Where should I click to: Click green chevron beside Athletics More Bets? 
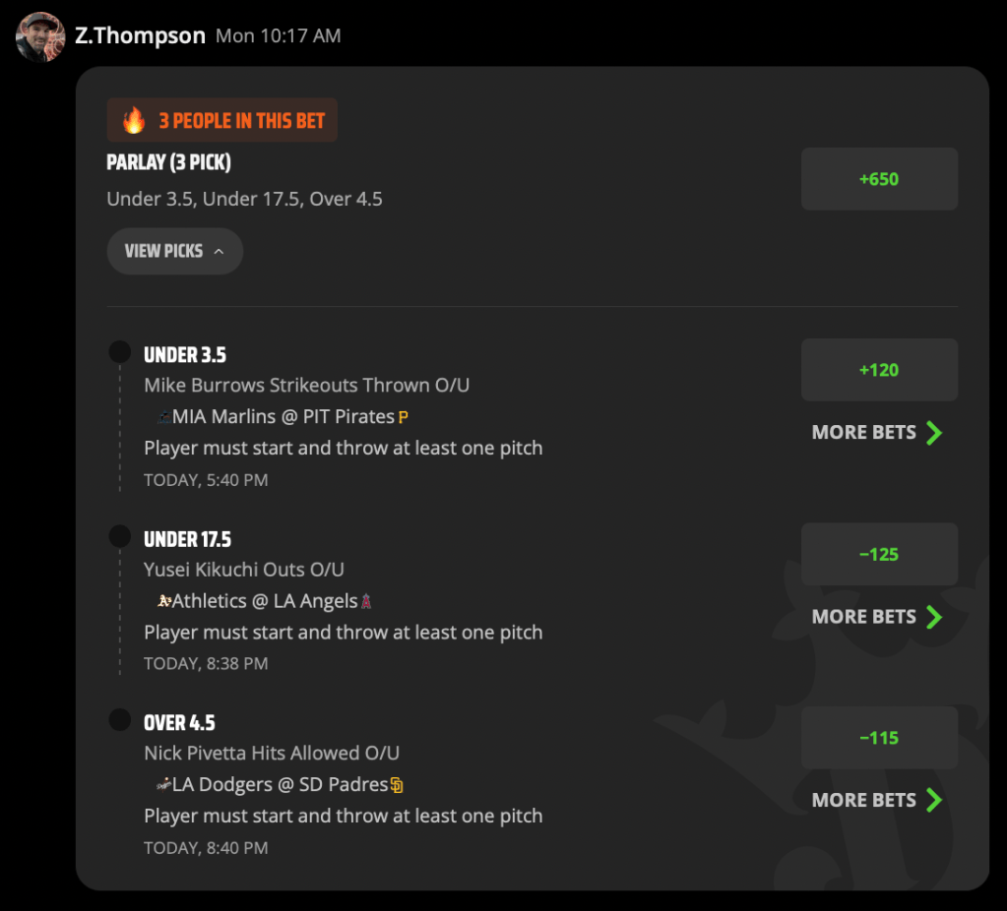pos(934,617)
